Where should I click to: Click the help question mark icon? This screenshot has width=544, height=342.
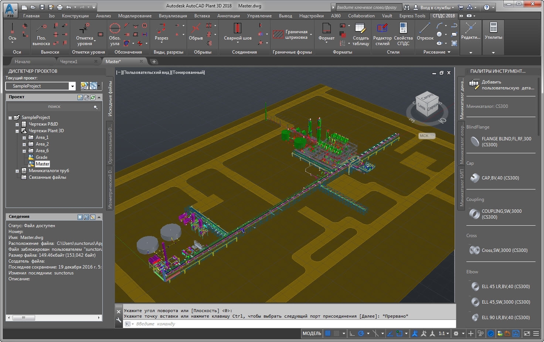pos(487,7)
